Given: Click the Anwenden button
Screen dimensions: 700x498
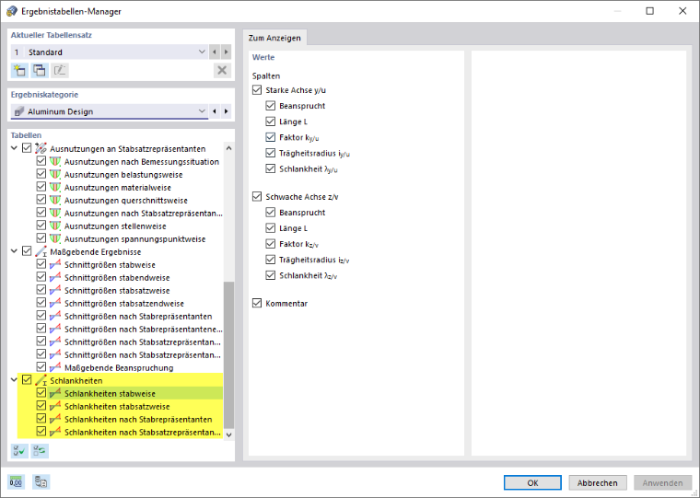Looking at the screenshot, I should pyautogui.click(x=662, y=483).
